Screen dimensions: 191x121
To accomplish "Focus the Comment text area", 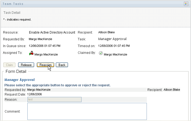I will point(87,111).
